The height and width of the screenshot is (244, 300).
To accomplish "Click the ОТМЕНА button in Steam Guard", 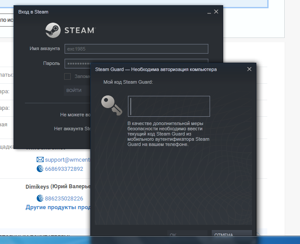I will coord(231,233).
